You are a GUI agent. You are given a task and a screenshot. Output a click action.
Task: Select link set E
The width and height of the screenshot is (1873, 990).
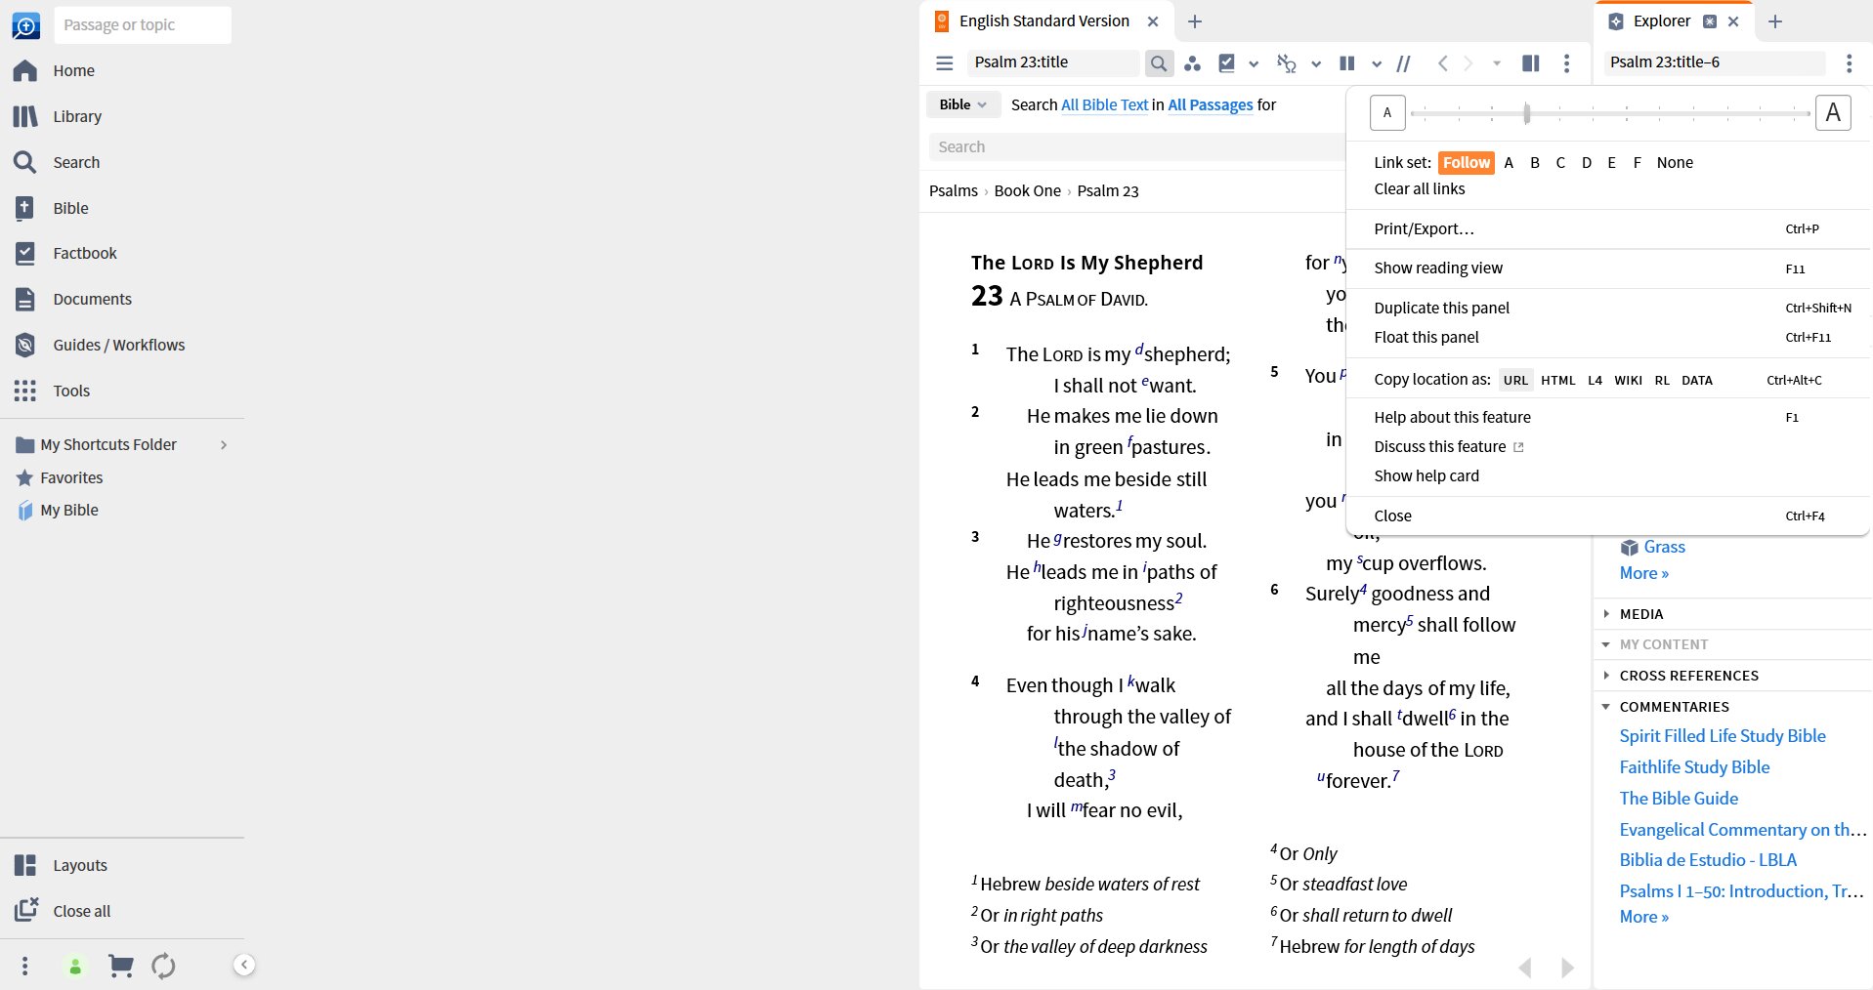(1611, 163)
